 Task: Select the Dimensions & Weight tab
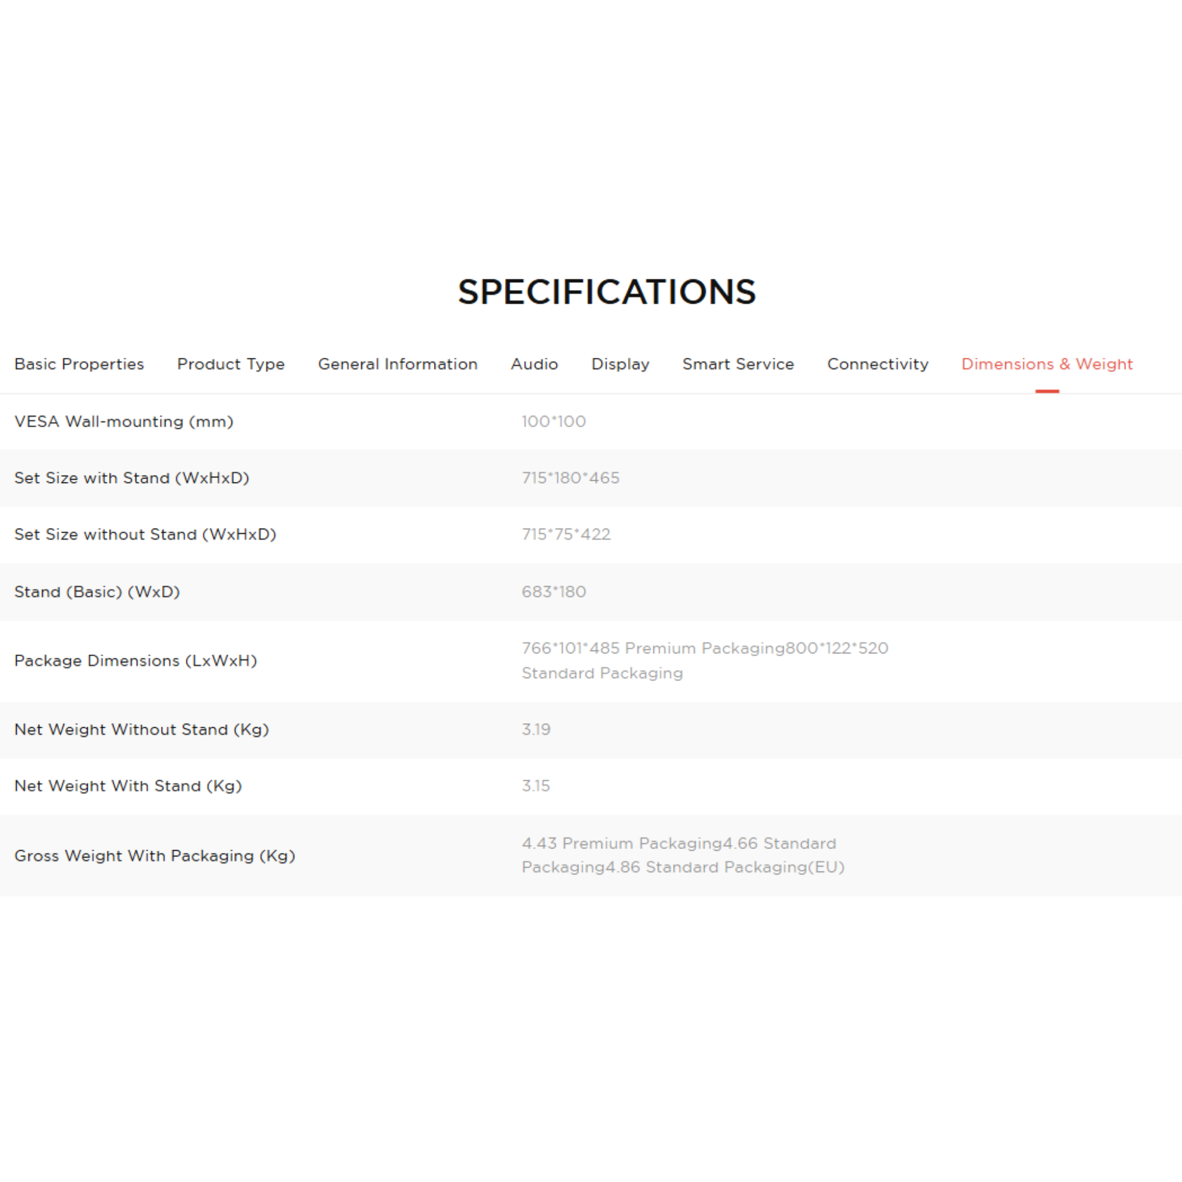(x=1047, y=364)
